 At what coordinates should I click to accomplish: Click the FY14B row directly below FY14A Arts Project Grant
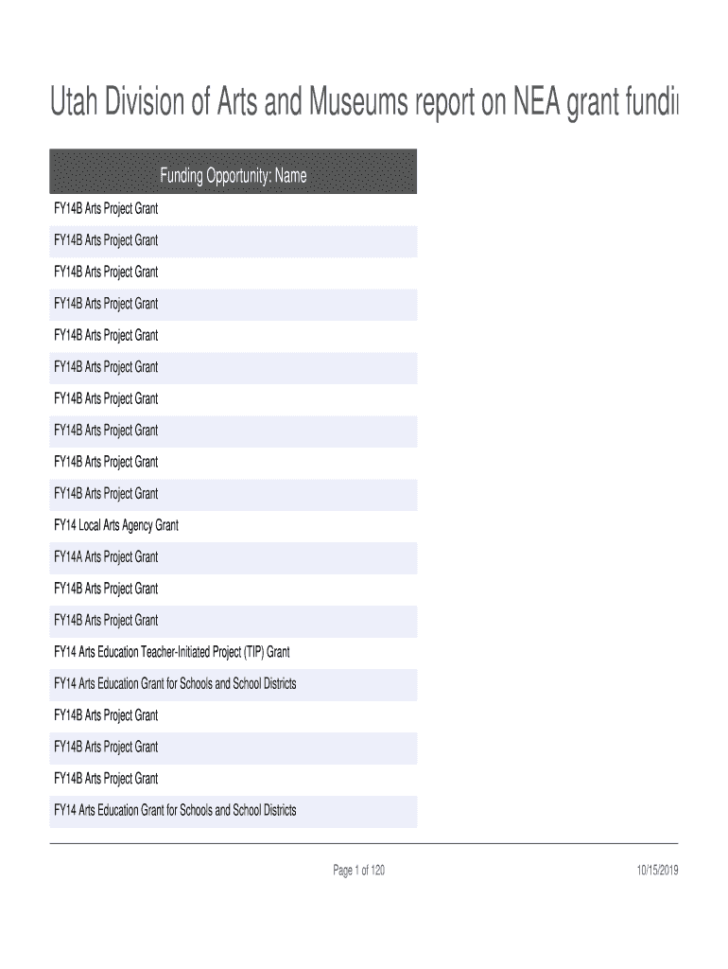click(106, 589)
